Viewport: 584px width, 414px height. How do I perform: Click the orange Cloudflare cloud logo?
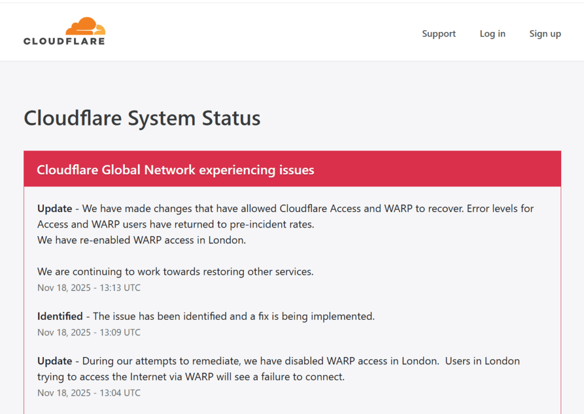tap(86, 26)
